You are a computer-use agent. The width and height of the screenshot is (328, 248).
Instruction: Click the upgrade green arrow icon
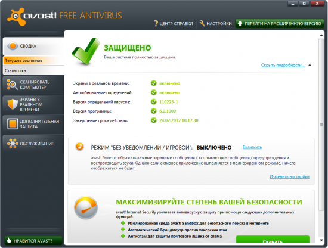240,23
